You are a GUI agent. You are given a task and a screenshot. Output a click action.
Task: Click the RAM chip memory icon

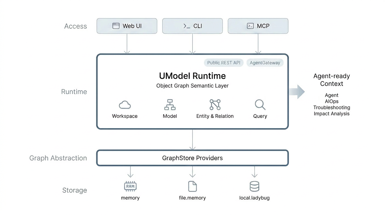click(x=130, y=186)
